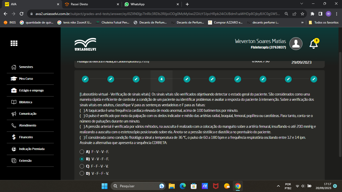Open Financeiro in the sidebar

tap(26, 137)
